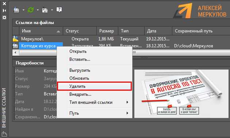Image resolution: width=230 pixels, height=138 pixels.
Task: Click the Тип column header
Action: pos(131,31)
